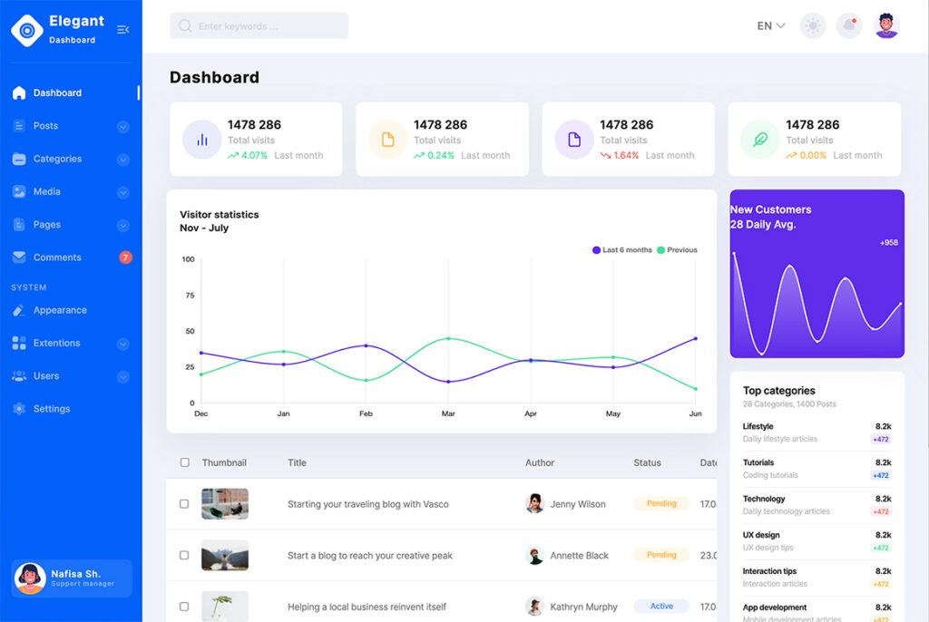Expand the Categories submenu chevron

123,160
